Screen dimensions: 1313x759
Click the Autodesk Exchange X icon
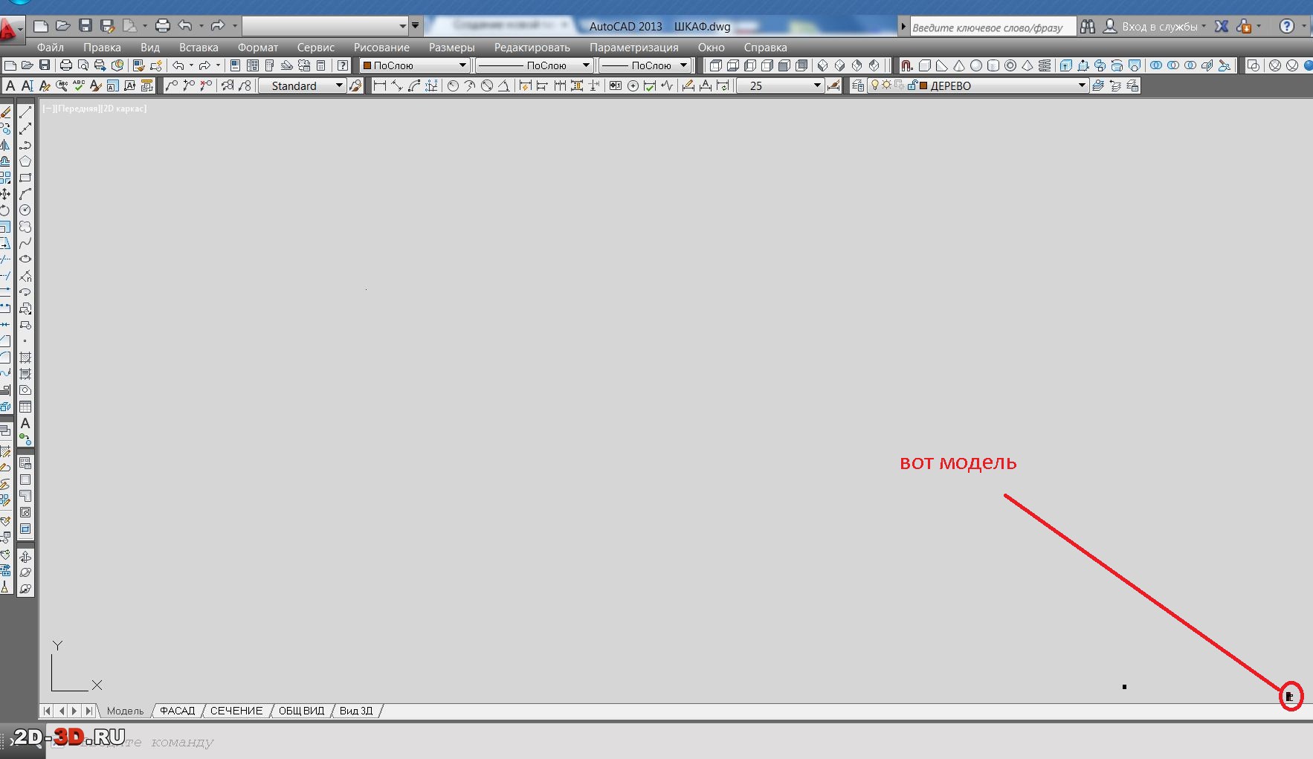click(1222, 26)
